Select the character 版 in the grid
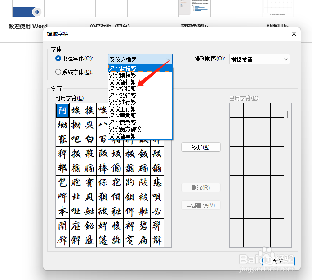312x280 pixels. pos(157,154)
